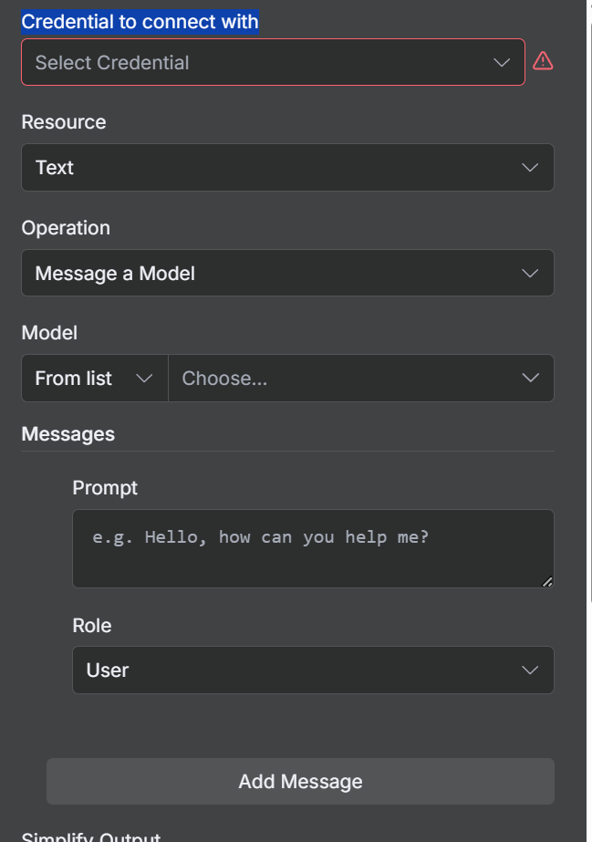Expand the Operation dropdown Message a Model

tap(274, 274)
